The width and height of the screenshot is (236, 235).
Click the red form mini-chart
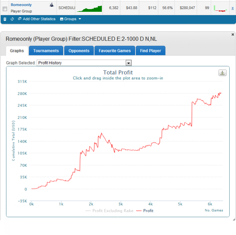(220, 8)
